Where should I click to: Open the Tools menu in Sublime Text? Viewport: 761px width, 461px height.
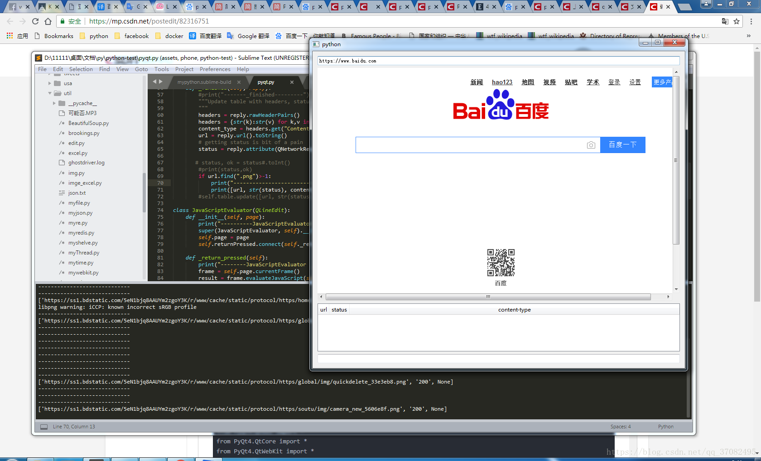click(x=161, y=69)
